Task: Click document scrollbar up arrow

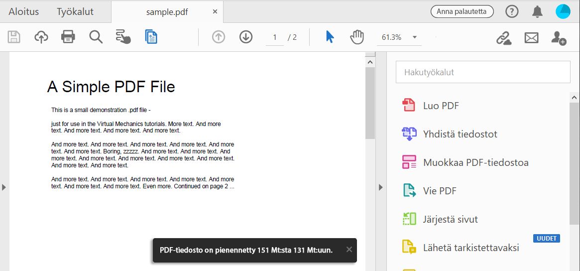Action: (370, 62)
